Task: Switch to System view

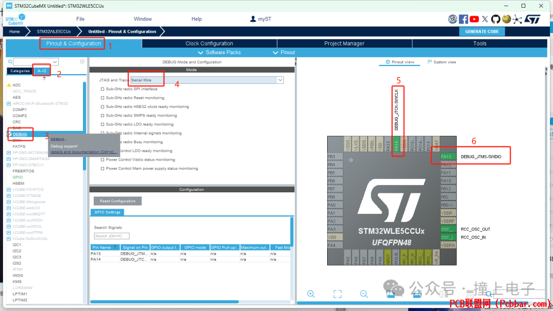Action: click(x=441, y=62)
